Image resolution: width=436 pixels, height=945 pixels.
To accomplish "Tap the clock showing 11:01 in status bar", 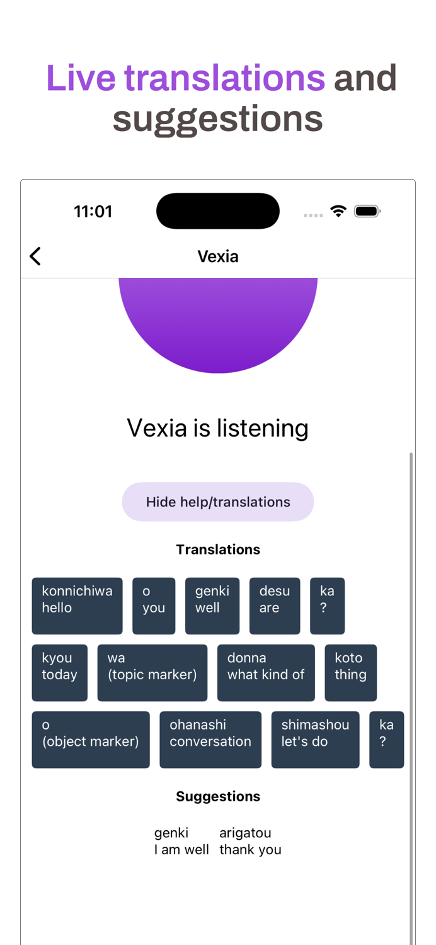I will point(93,211).
